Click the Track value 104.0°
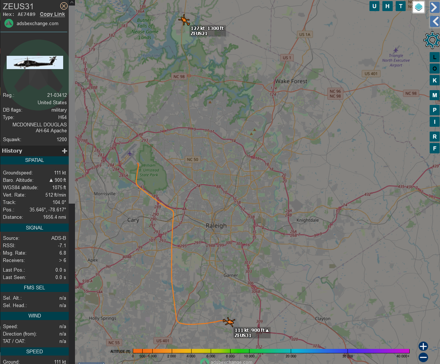Image resolution: width=440 pixels, height=364 pixels. click(x=59, y=203)
